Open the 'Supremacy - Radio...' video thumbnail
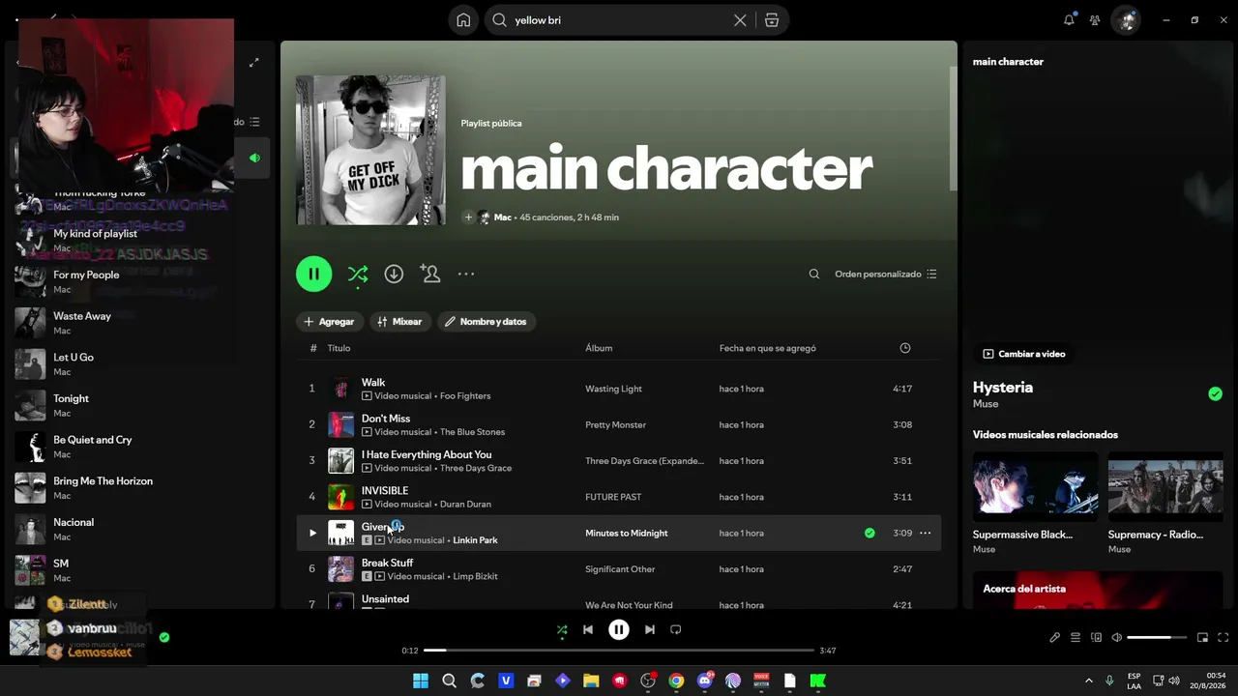 click(1165, 488)
